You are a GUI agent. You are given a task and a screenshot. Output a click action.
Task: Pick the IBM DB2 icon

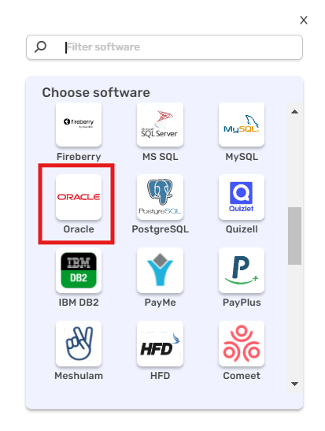[79, 270]
